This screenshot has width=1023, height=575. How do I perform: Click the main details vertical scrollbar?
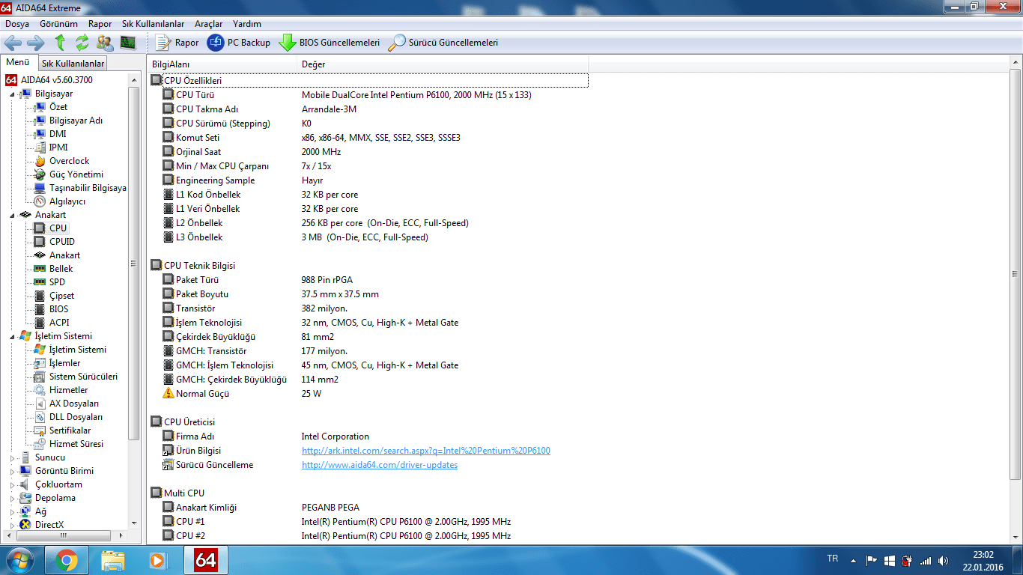coord(1016,273)
